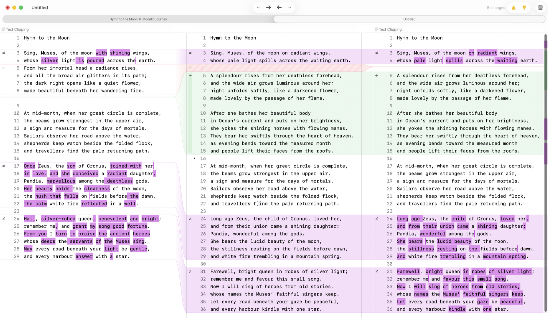Click the left pane line 'Pandia, marvellous among the deathless gods.'
Image resolution: width=548 pixels, height=318 pixels.
[87, 181]
